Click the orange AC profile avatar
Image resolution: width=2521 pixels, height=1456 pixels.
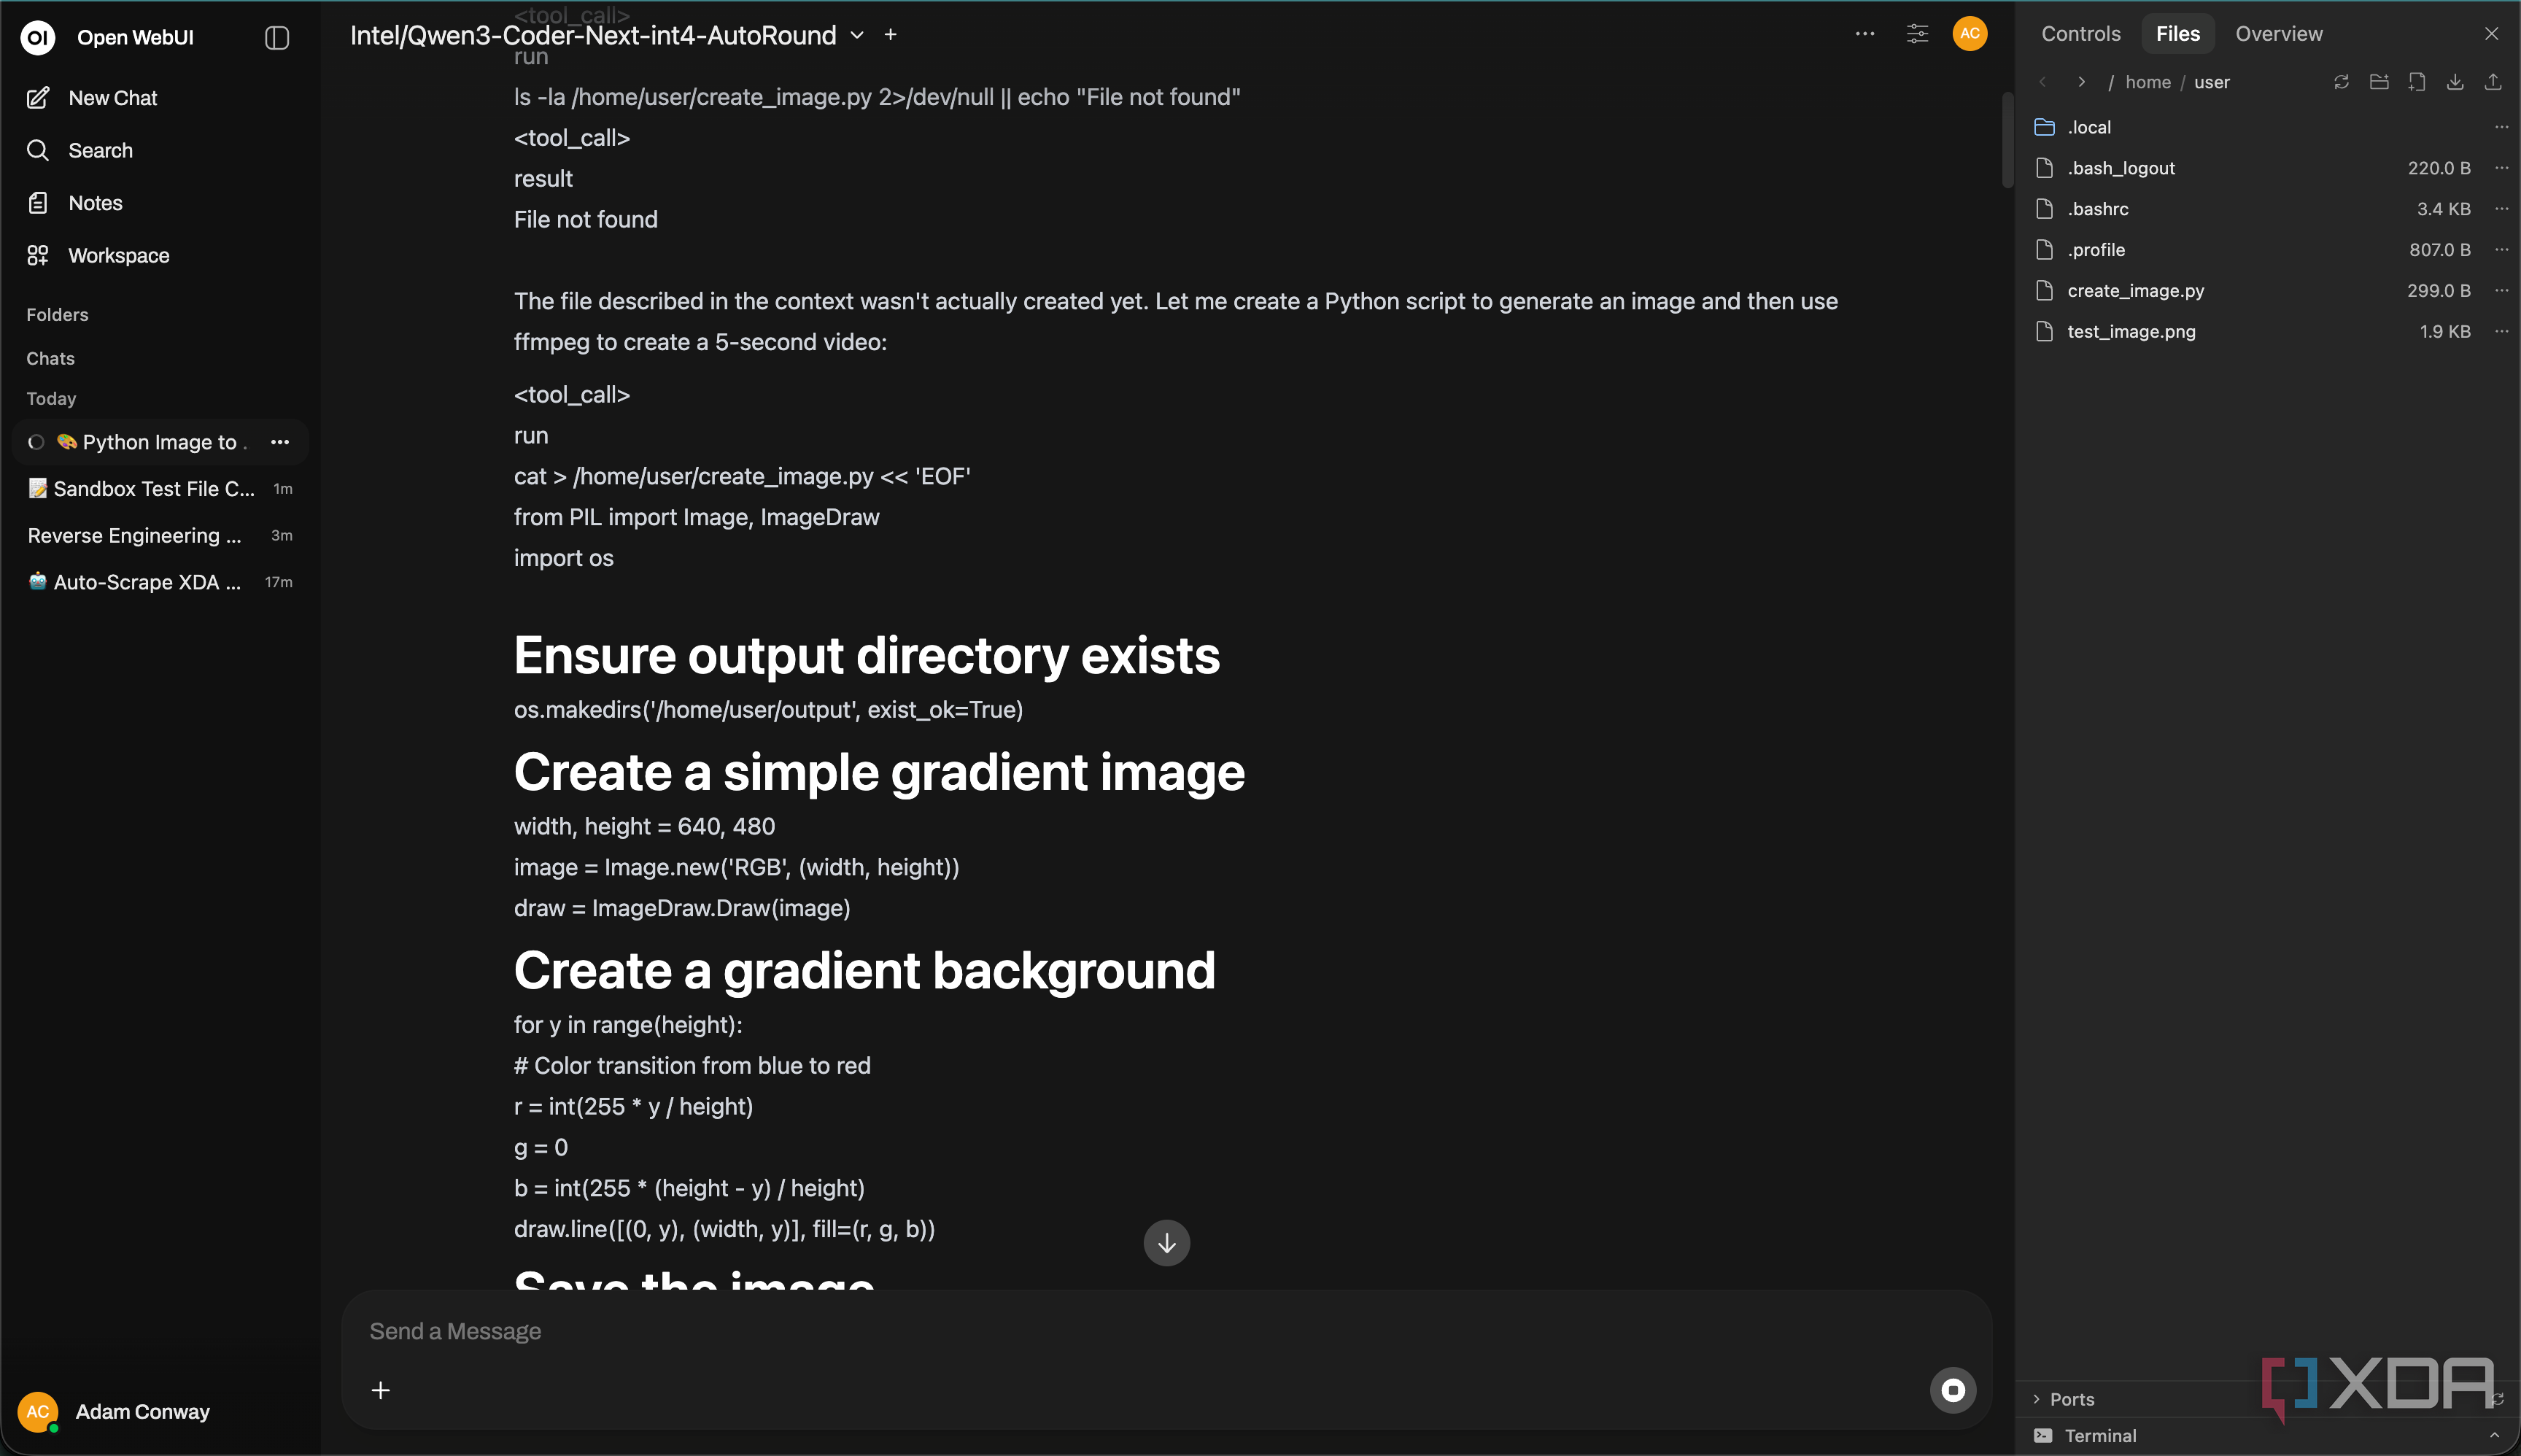tap(1969, 34)
